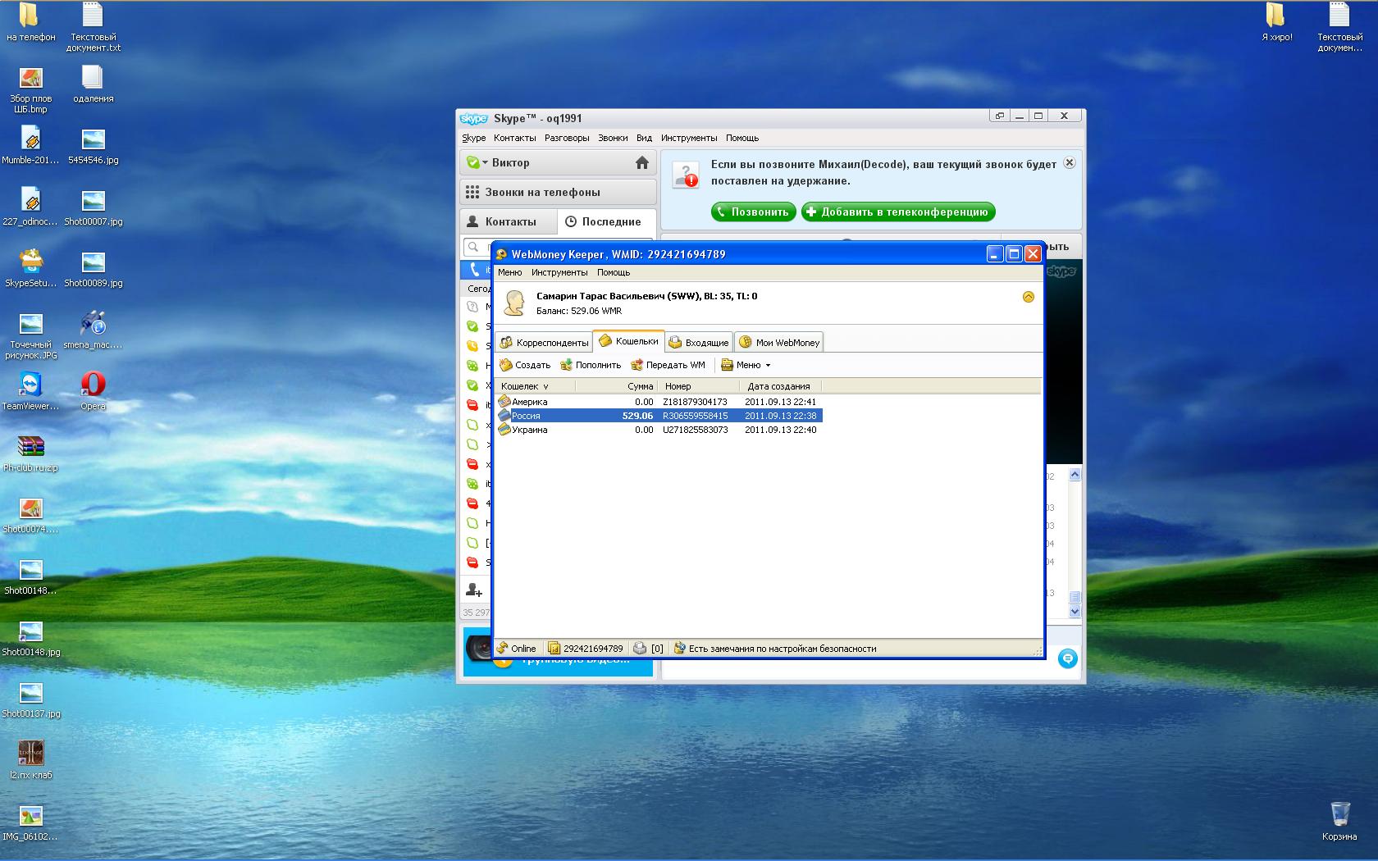The height and width of the screenshot is (861, 1378).
Task: Open WebMoney Keeper's Инструменты menu
Action: [x=559, y=272]
